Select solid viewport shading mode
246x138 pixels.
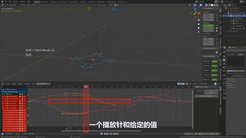(212, 5)
